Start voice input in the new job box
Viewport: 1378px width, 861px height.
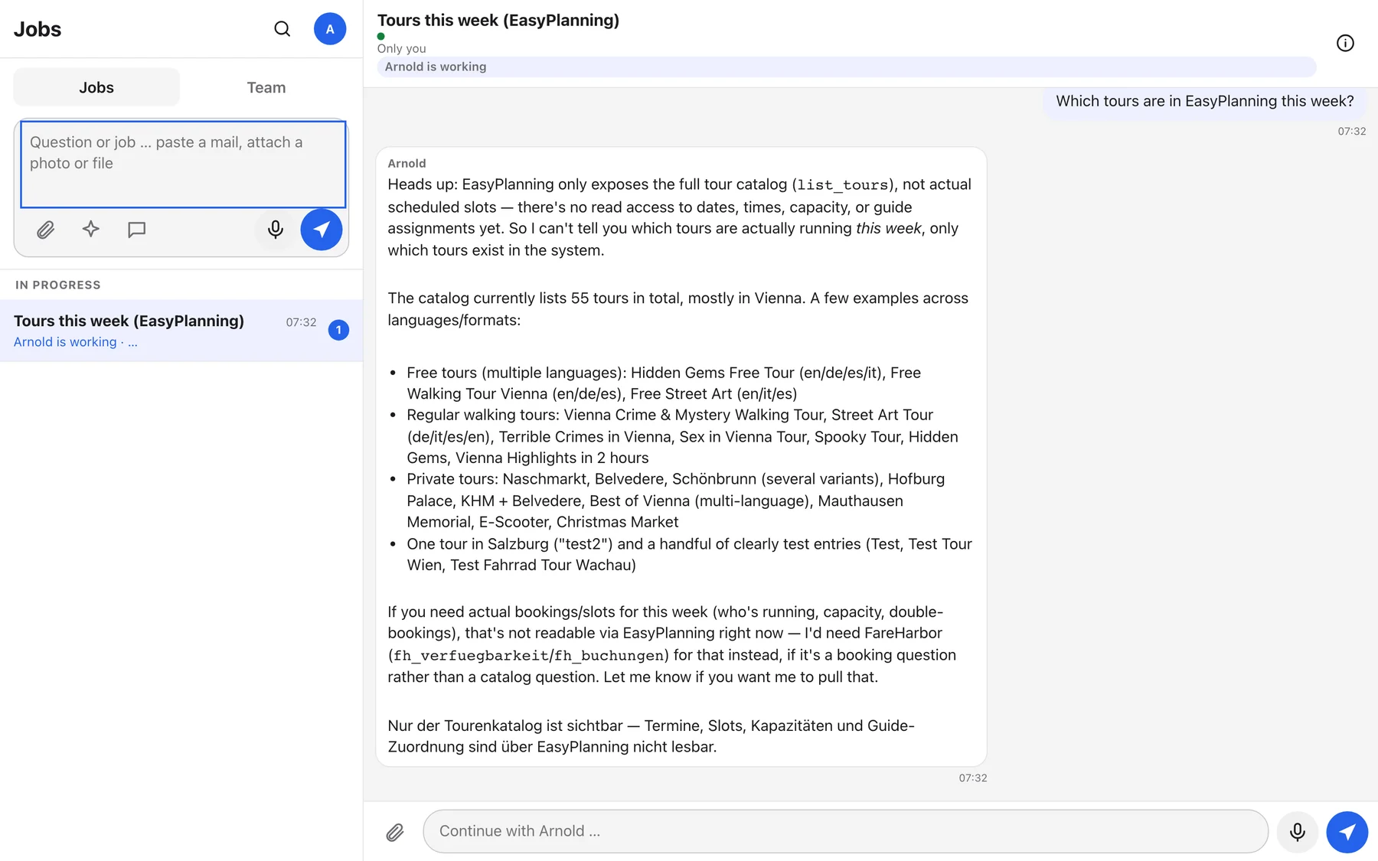pos(276,230)
